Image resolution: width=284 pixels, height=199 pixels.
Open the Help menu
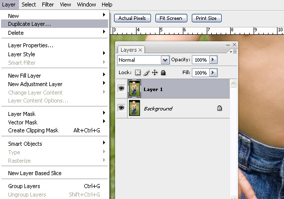coord(107,4)
